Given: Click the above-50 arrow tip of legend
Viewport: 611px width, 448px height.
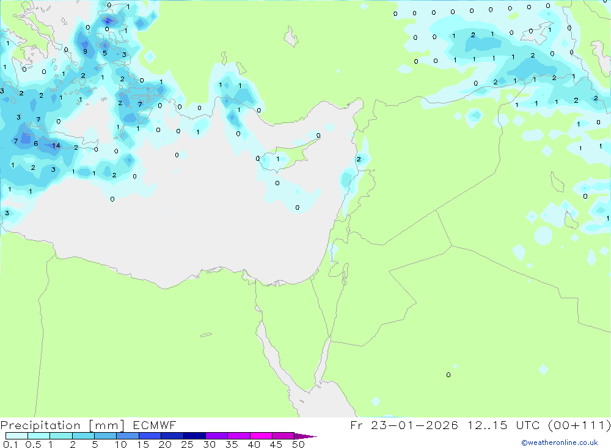Looking at the screenshot, I should click(305, 436).
